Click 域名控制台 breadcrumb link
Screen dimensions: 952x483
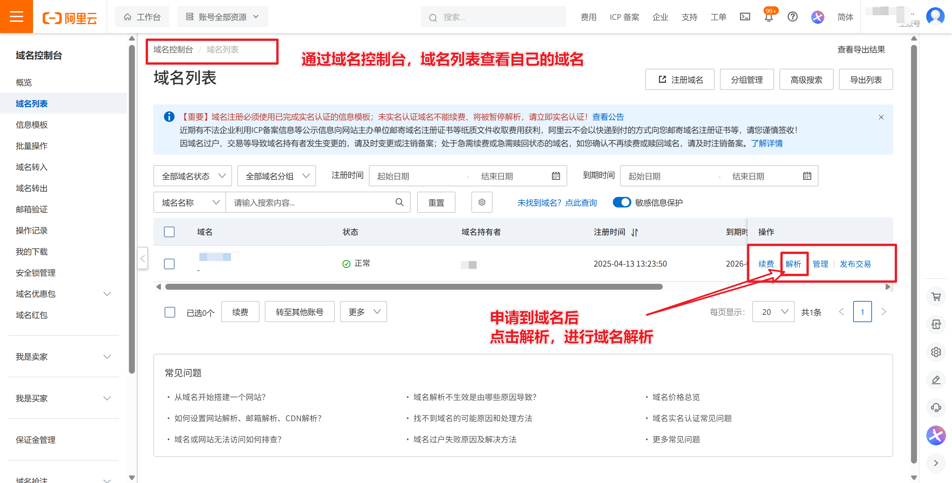pos(173,50)
